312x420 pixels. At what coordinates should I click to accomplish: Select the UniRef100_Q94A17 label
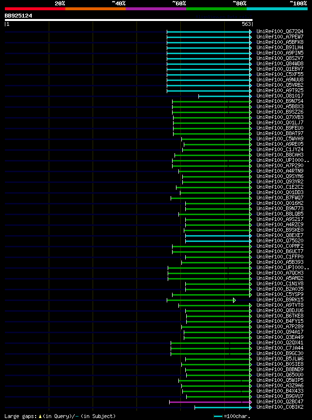(x=280, y=332)
